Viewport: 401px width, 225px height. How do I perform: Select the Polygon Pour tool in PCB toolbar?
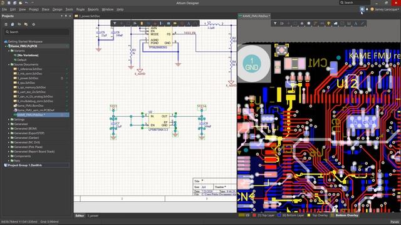[x=336, y=24]
